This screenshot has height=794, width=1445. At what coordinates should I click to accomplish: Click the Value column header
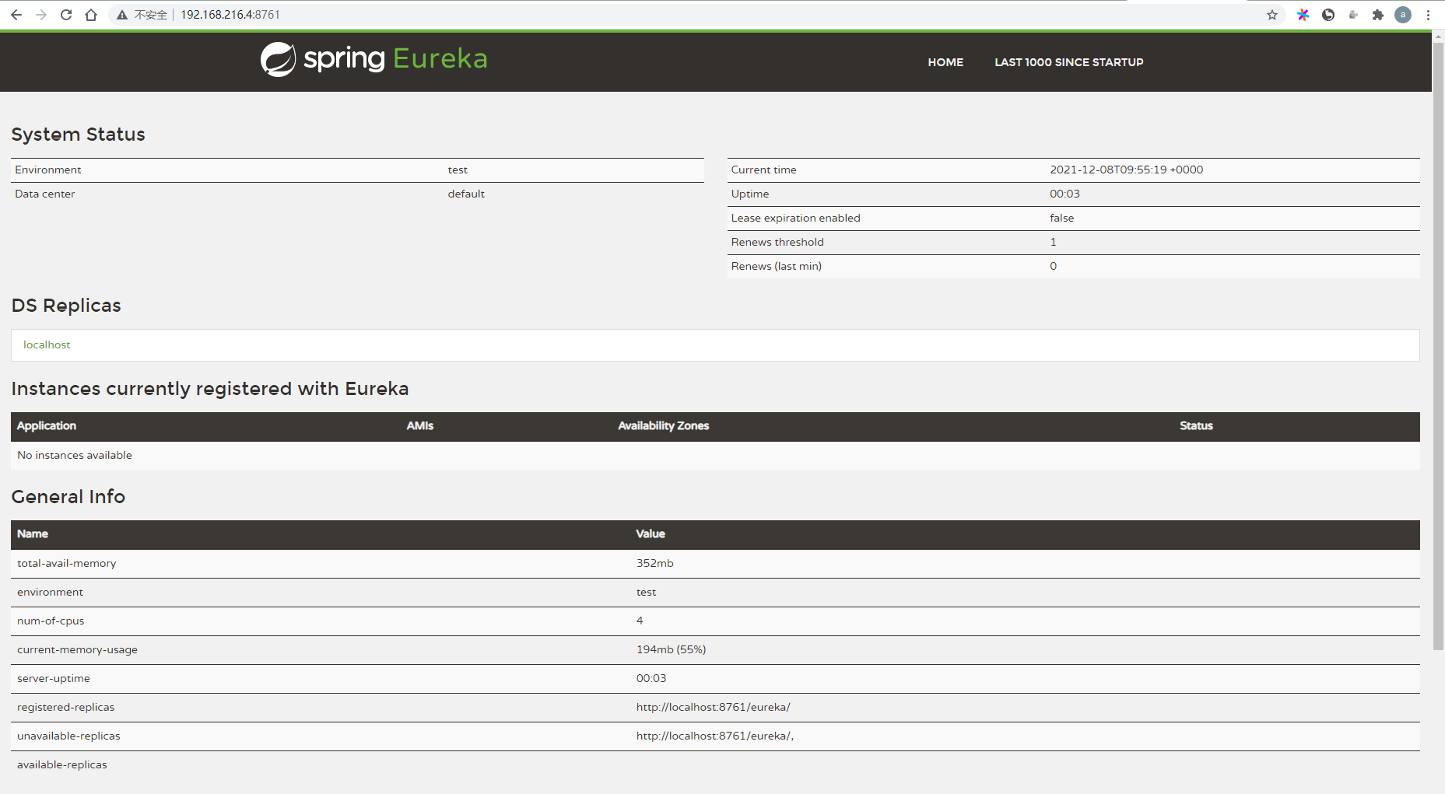[x=651, y=534]
